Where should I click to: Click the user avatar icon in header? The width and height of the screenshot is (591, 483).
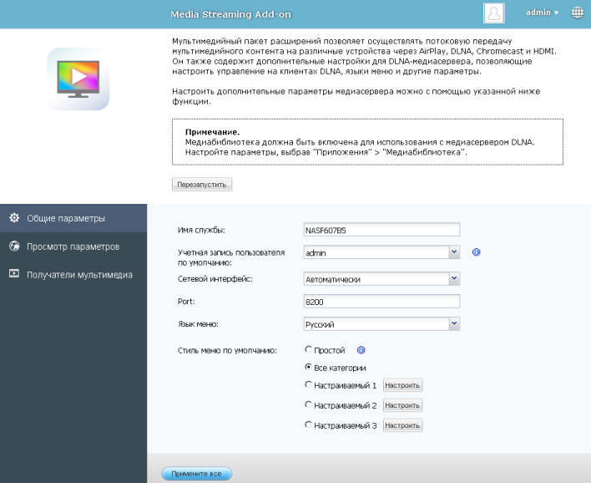click(494, 13)
